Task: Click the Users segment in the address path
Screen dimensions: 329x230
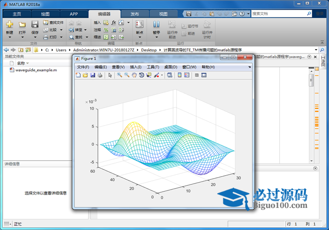Action: pyautogui.click(x=61, y=50)
